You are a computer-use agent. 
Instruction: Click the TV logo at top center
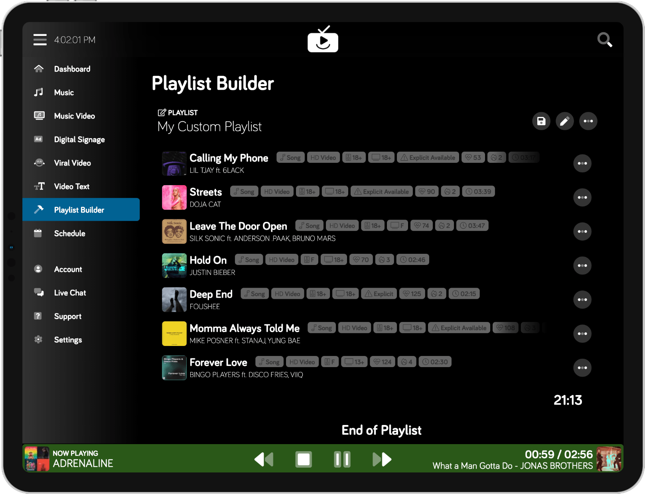tap(323, 39)
